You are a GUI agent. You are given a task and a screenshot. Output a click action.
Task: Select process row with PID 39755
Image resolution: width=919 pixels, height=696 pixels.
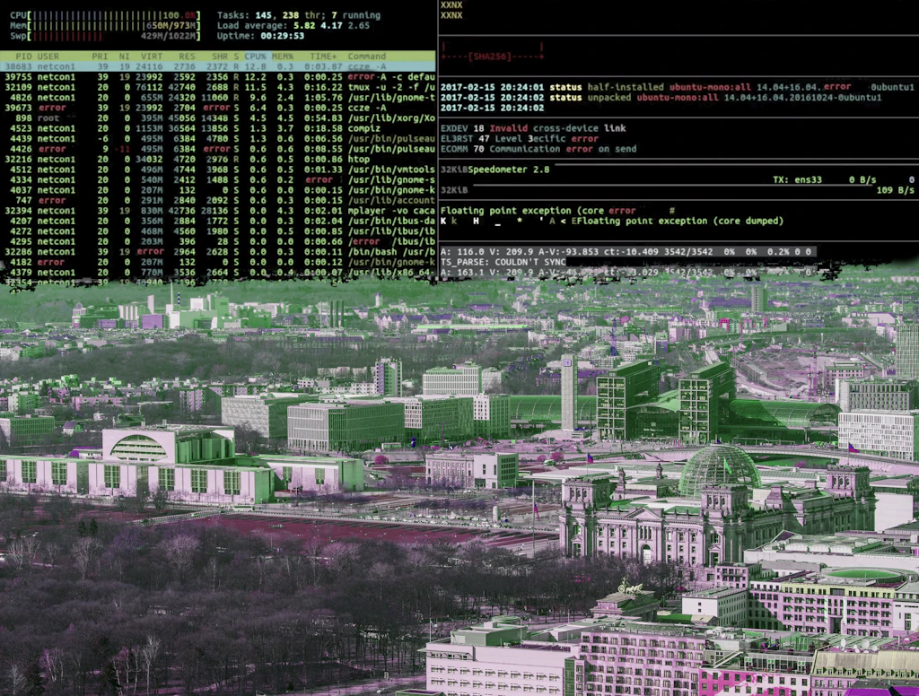pyautogui.click(x=217, y=77)
